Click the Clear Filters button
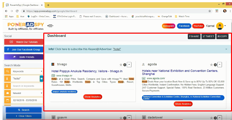The width and height of the screenshot is (232, 120). (x=24, y=116)
